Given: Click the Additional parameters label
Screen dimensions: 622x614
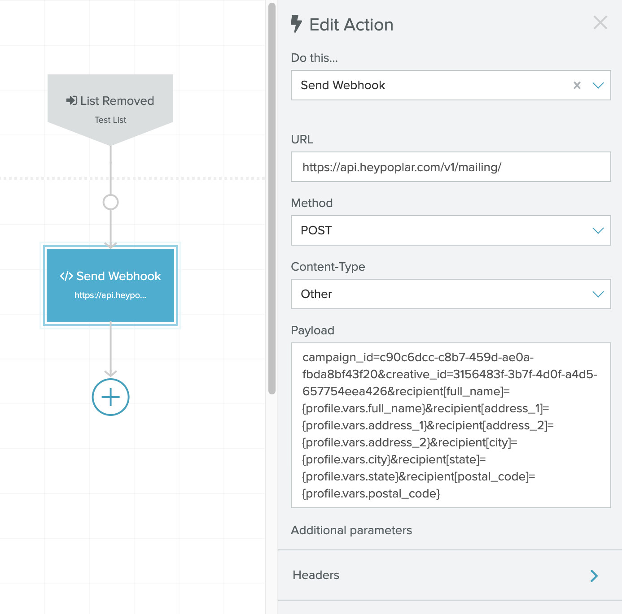Looking at the screenshot, I should (351, 530).
